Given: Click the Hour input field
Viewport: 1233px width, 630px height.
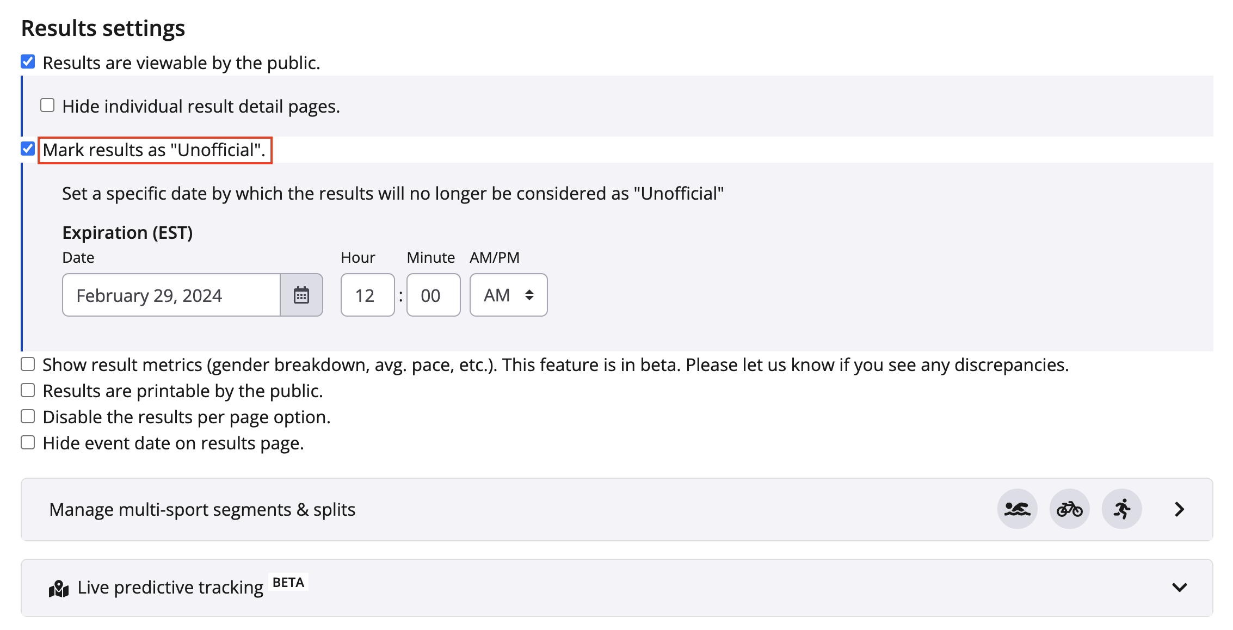Looking at the screenshot, I should point(367,295).
